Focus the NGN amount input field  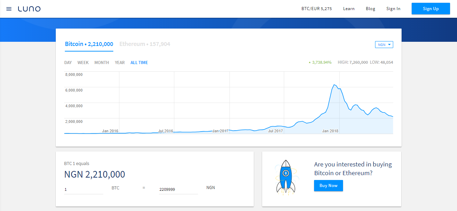click(178, 189)
